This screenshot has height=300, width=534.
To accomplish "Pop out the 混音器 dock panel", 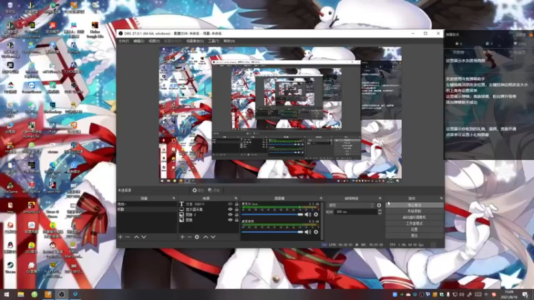I will coord(321,198).
